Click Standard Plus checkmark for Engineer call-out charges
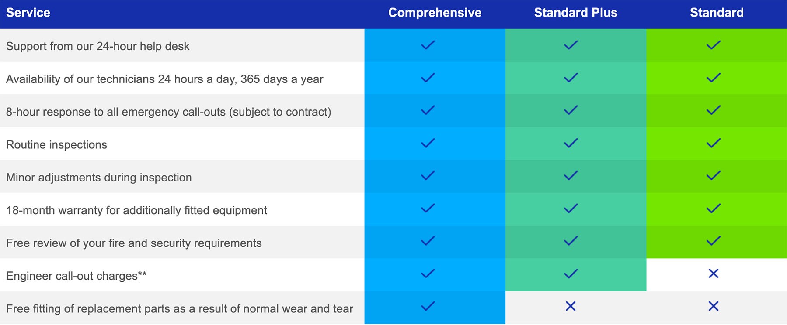The image size is (787, 325). (x=571, y=274)
